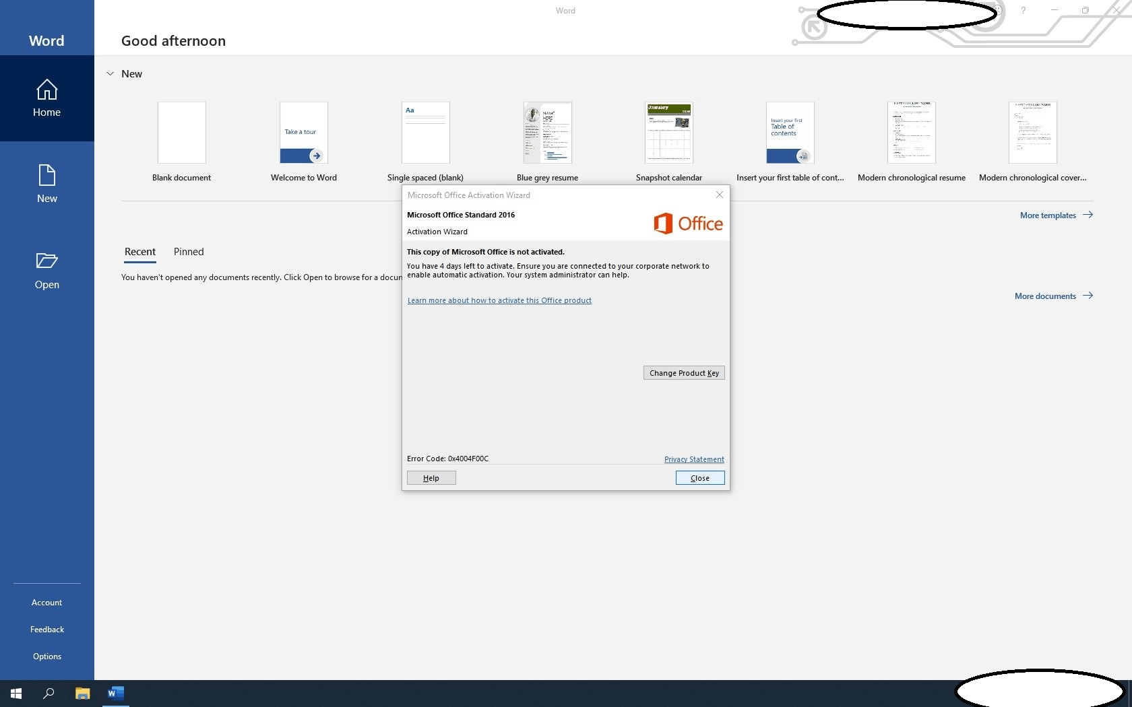1132x707 pixels.
Task: Switch to the Pinned tab
Action: [x=189, y=252]
